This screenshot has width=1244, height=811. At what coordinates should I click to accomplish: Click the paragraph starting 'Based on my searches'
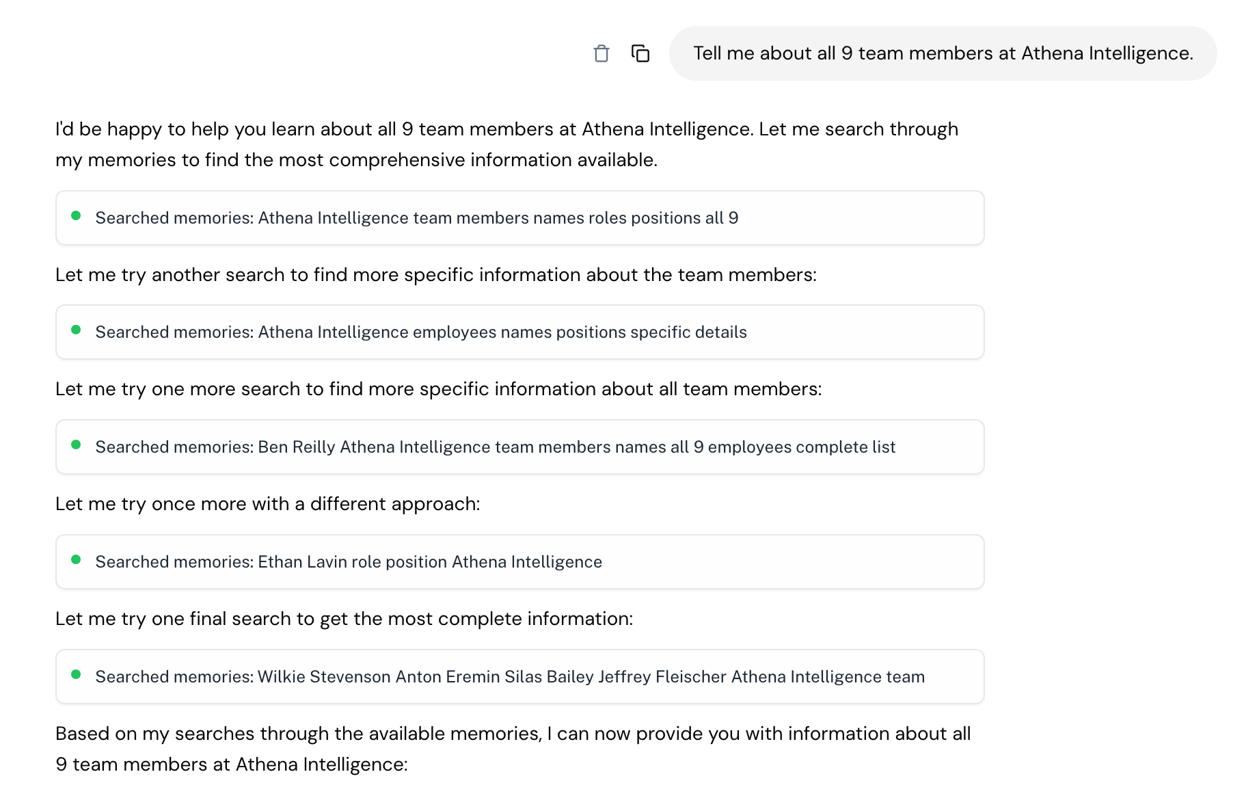click(513, 749)
